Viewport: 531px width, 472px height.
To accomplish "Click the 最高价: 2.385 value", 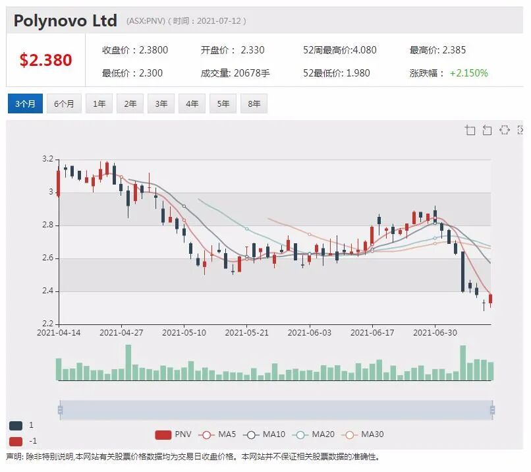I will 437,50.
